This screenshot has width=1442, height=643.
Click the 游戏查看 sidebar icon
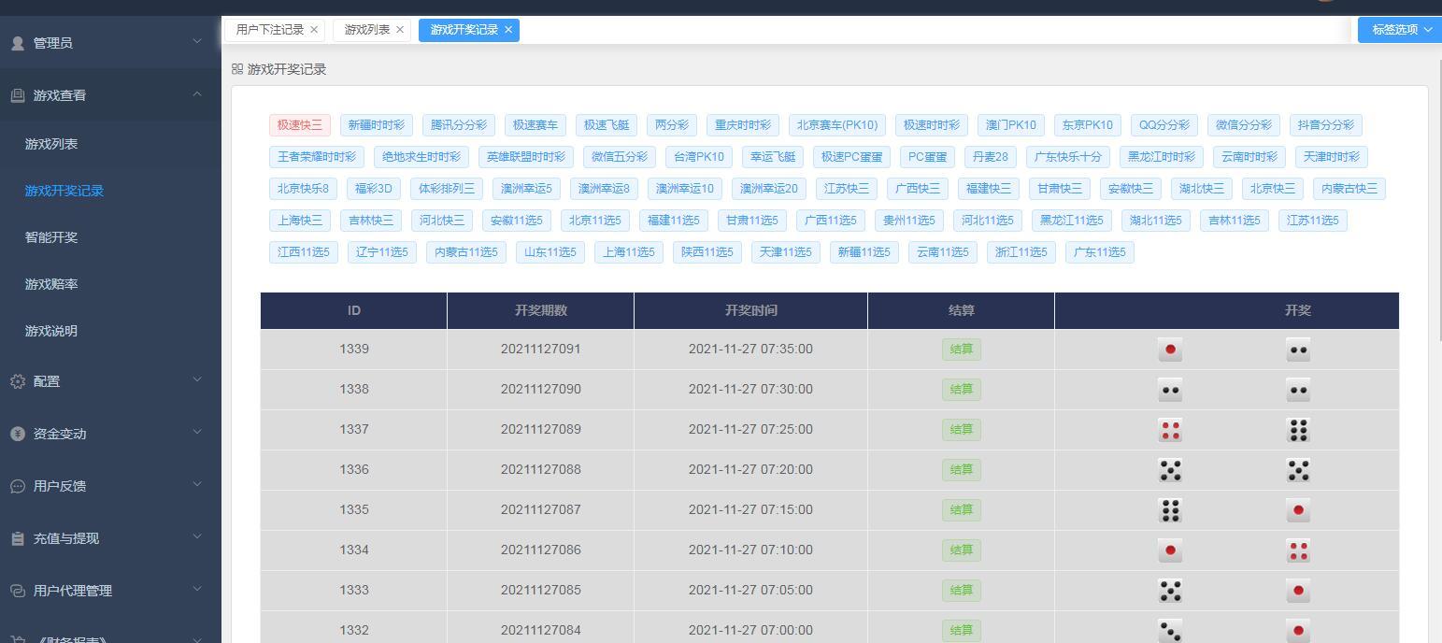[x=18, y=95]
